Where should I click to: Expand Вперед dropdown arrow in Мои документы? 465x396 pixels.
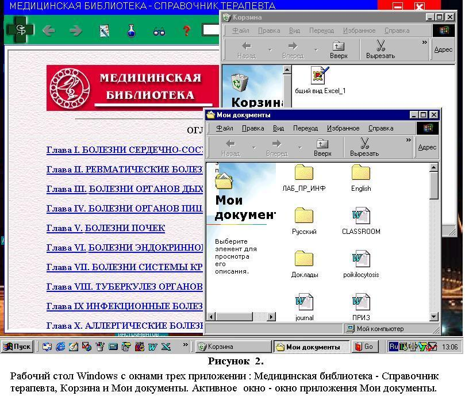300,148
